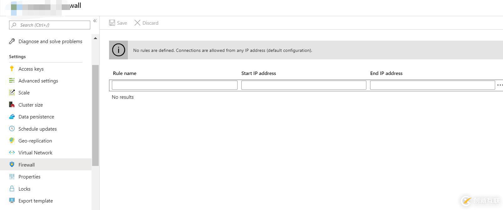Select the Access keys icon in the sidebar
Viewport: 503px width, 210px height.
tap(12, 69)
